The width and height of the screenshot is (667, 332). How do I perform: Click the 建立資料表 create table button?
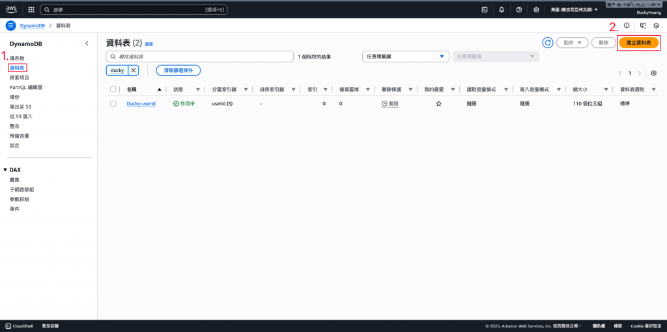(x=639, y=42)
